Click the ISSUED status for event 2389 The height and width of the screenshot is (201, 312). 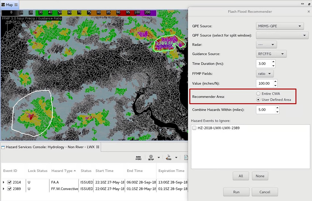(87, 189)
